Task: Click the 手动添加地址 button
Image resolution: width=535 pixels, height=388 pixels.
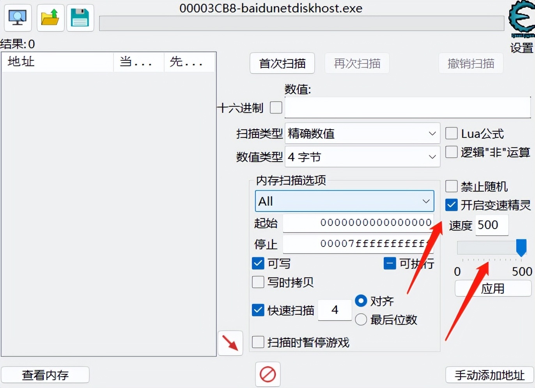Action: (x=490, y=375)
